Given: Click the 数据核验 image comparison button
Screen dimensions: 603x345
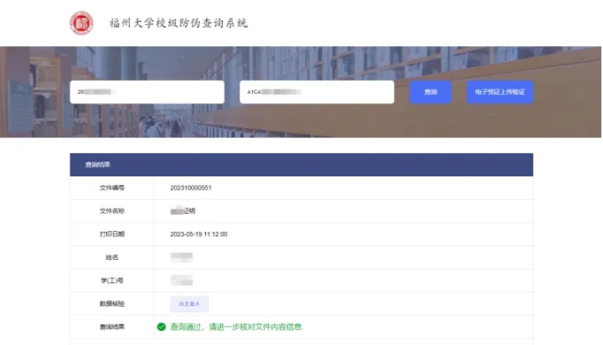Looking at the screenshot, I should (x=190, y=304).
